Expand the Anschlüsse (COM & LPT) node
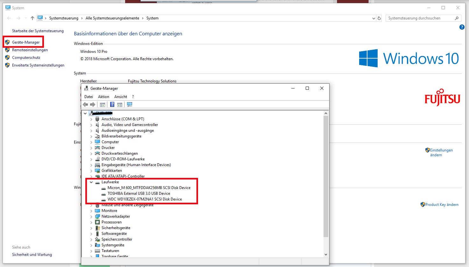 click(91, 119)
